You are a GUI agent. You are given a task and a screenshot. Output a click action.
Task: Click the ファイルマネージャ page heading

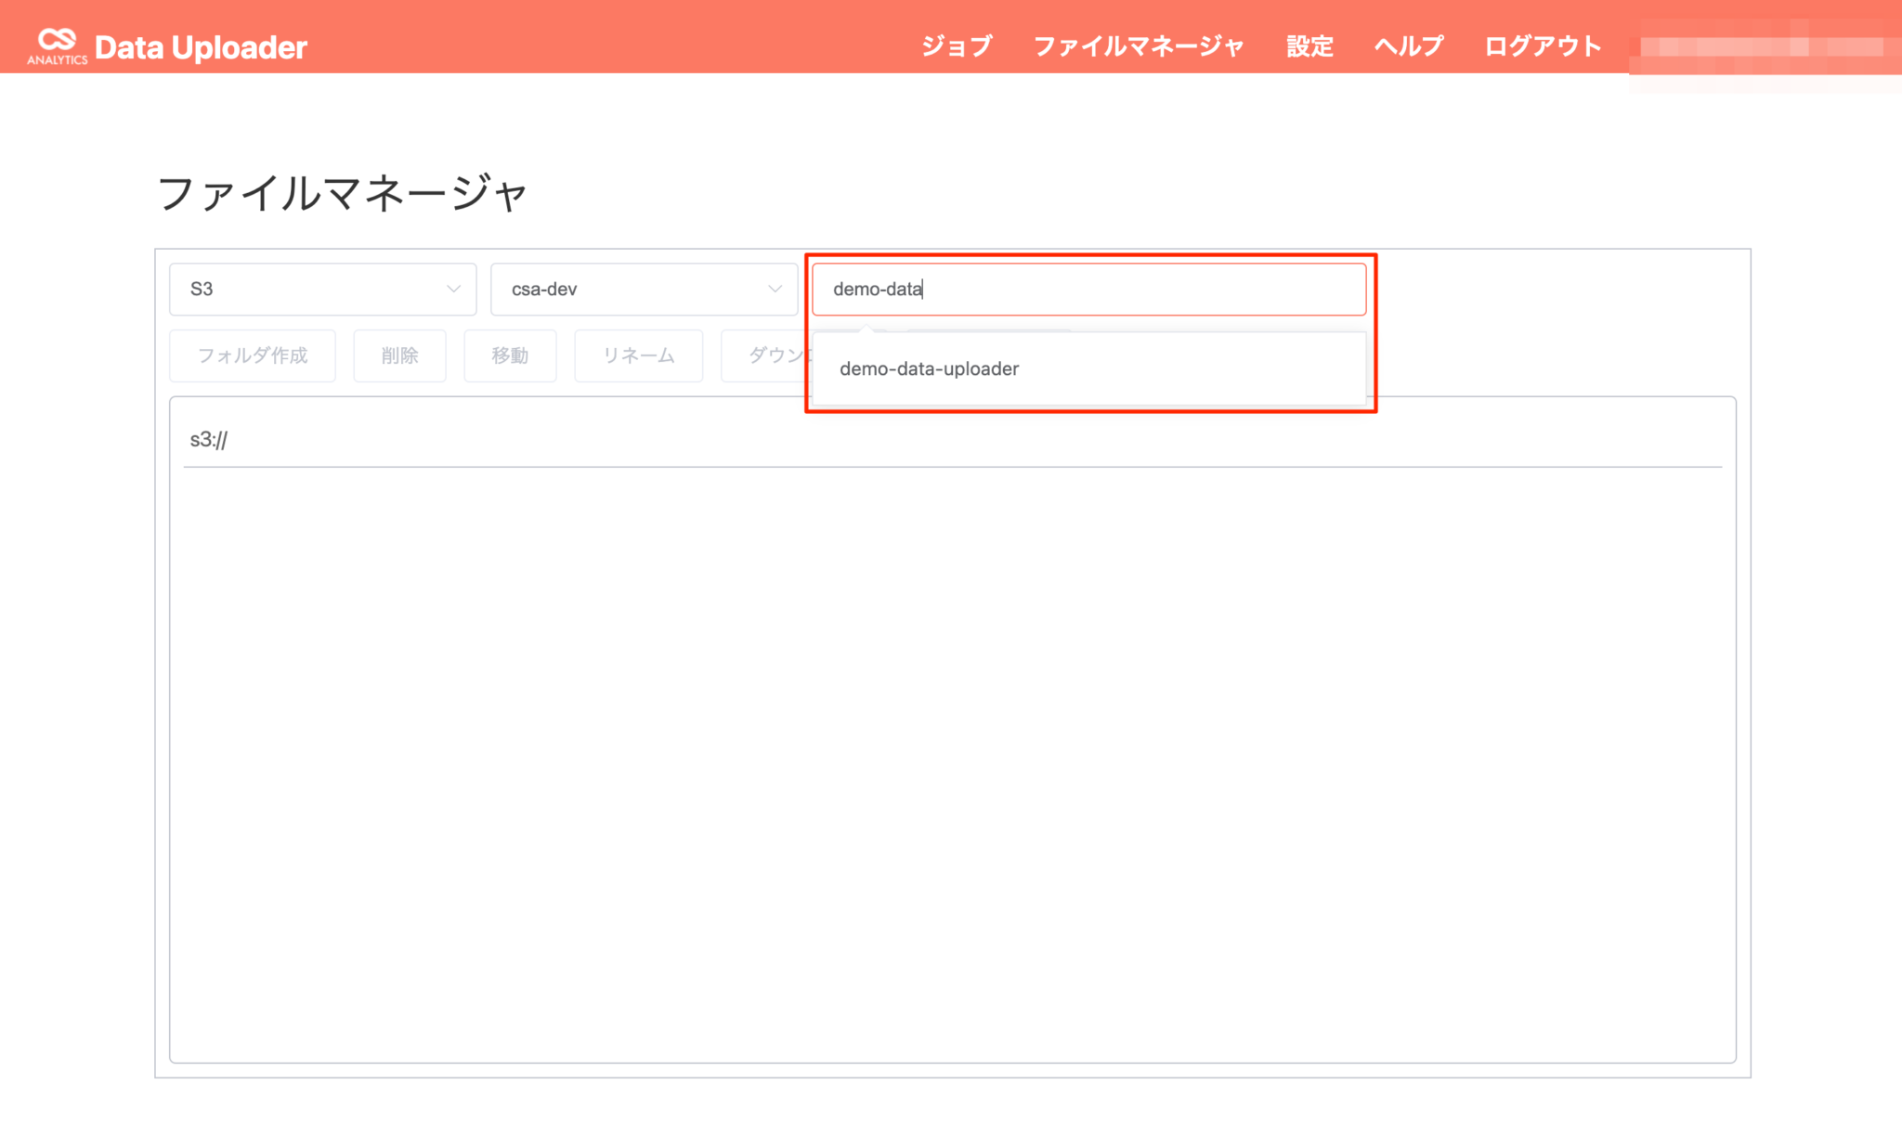[x=344, y=192]
